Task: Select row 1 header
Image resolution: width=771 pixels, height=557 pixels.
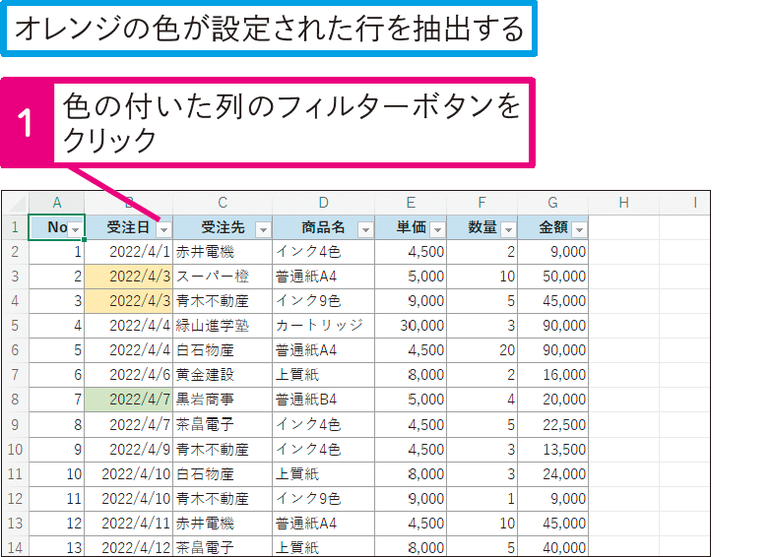Action: [x=15, y=227]
